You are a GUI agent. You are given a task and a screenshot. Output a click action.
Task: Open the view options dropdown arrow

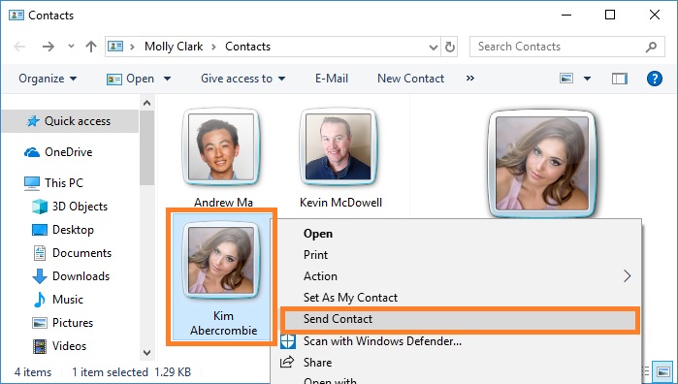coord(587,79)
